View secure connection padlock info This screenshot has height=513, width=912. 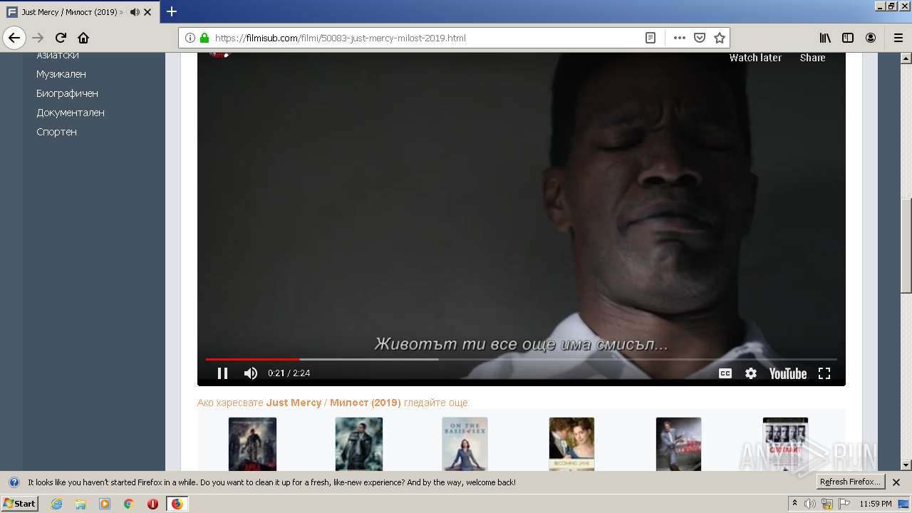(x=204, y=38)
